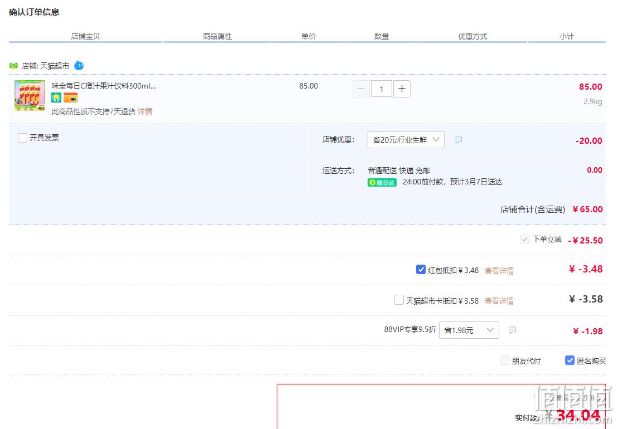Click the black 85.00 unit price

click(x=308, y=86)
